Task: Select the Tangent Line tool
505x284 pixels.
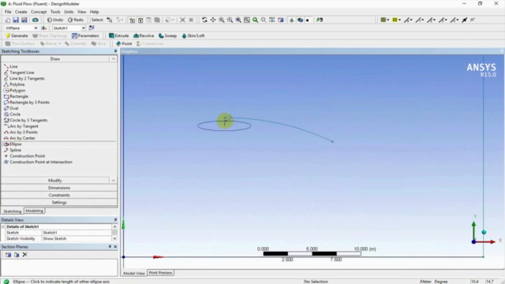Action: [19, 73]
